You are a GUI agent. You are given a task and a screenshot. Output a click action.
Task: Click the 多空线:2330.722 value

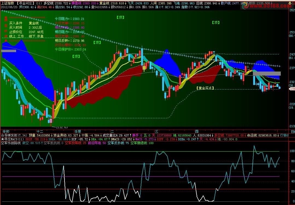(56, 3)
